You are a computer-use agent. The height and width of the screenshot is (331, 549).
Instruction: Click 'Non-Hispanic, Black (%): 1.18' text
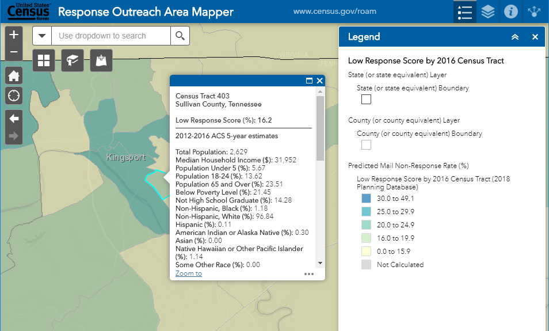pyautogui.click(x=222, y=208)
